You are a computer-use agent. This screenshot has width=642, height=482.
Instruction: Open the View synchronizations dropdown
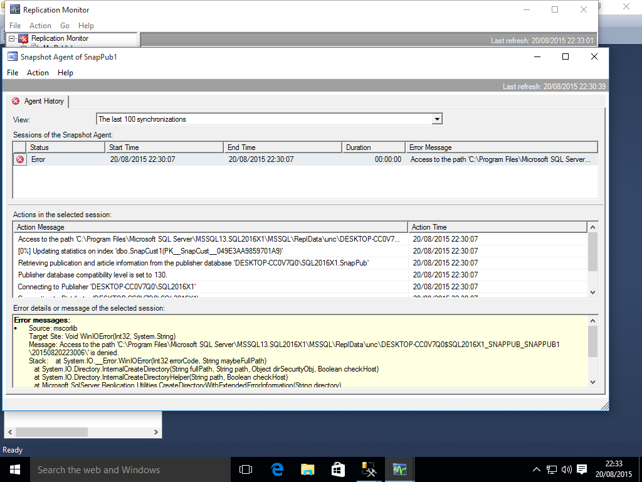(438, 119)
